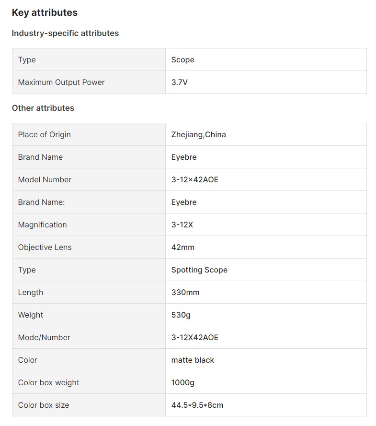Image resolution: width=376 pixels, height=426 pixels.
Task: Click the "Spotting Scope" value
Action: click(199, 270)
